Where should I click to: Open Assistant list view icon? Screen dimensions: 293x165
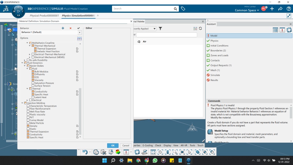point(275,30)
